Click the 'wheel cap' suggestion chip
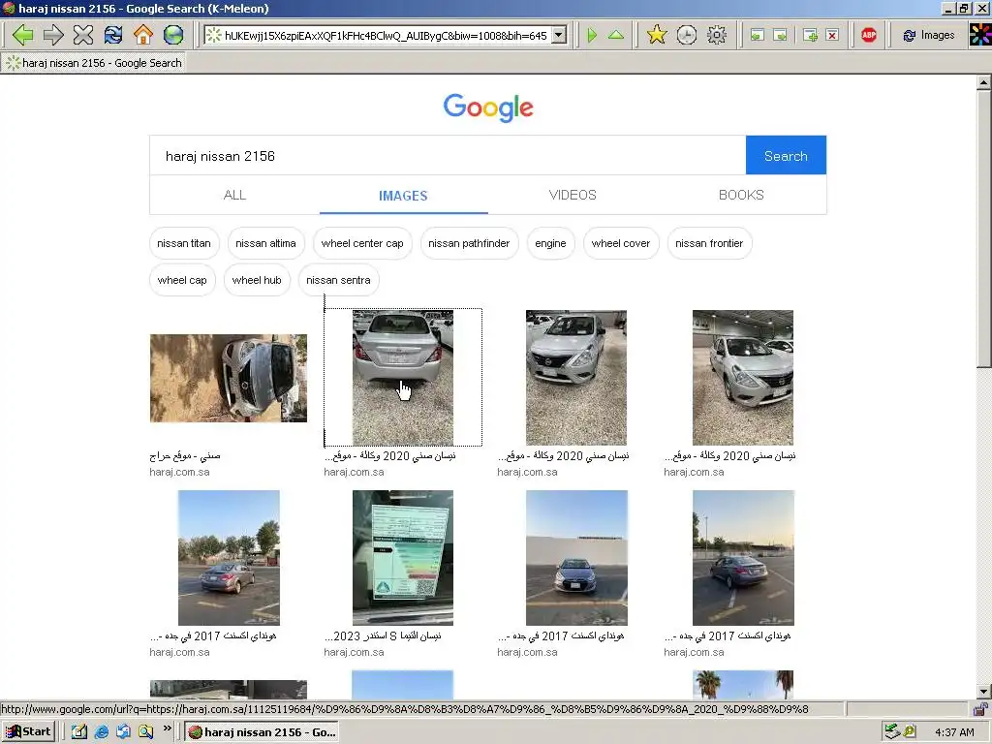Screen dimensions: 992x744 click(x=182, y=280)
